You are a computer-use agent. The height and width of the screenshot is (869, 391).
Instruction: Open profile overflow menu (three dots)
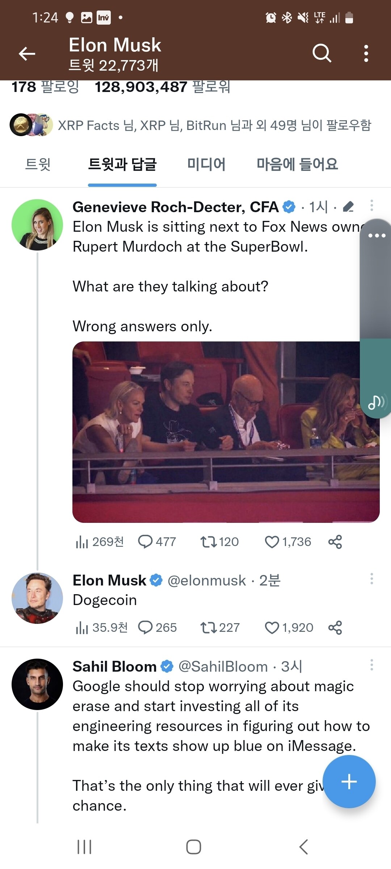366,54
